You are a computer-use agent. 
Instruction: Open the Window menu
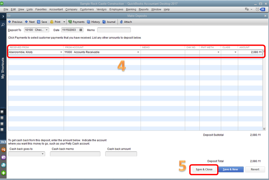156,9
